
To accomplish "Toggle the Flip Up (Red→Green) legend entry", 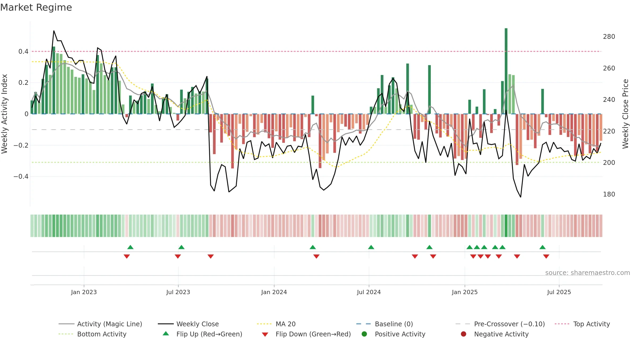I will (202, 334).
